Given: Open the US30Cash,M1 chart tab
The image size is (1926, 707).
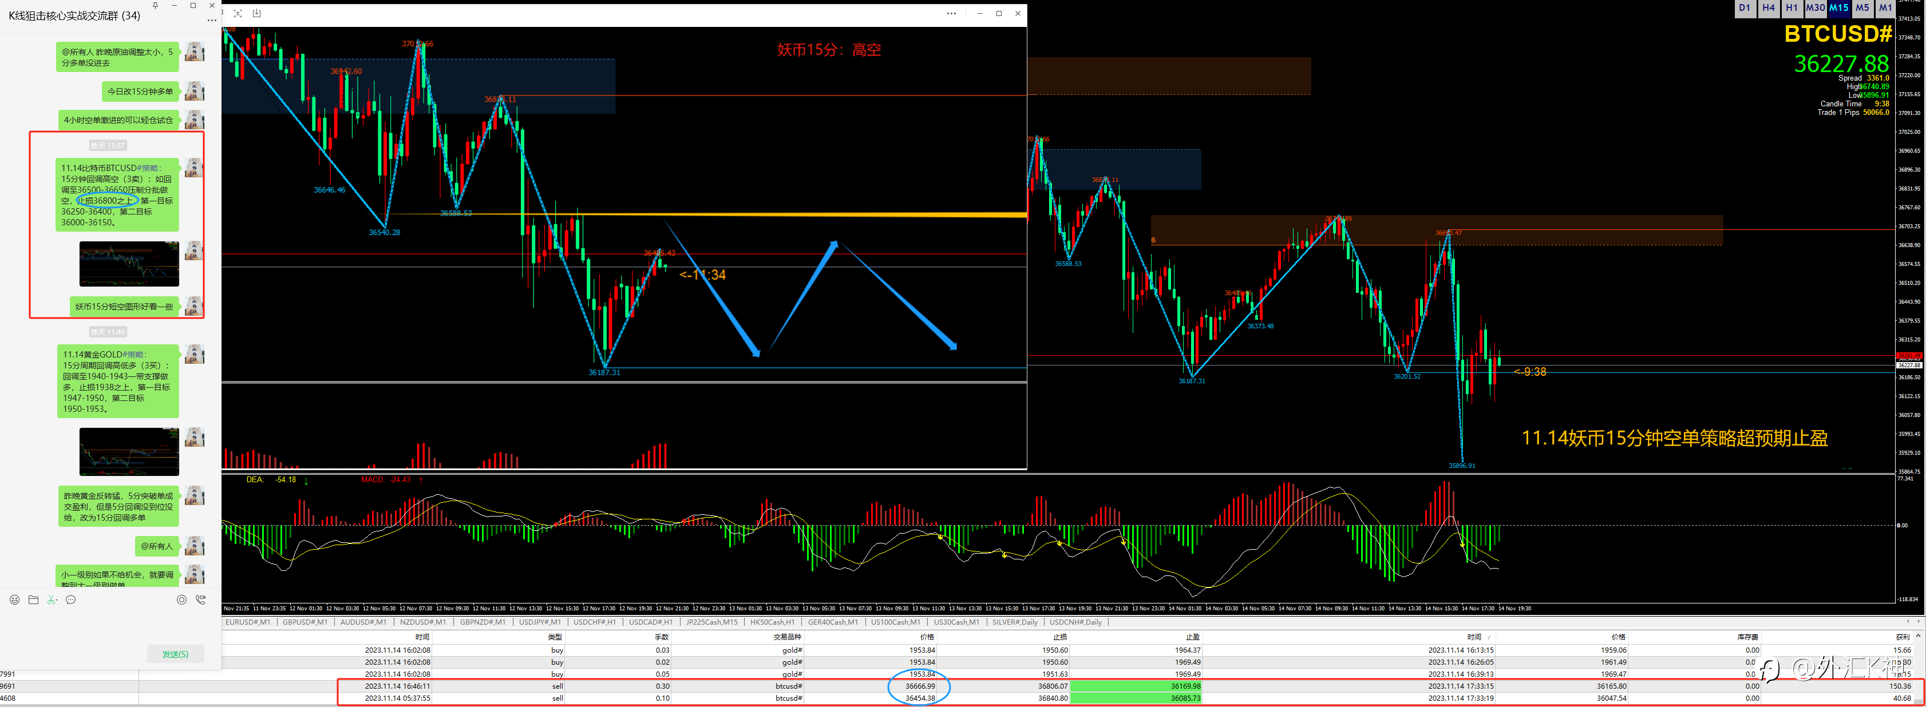Looking at the screenshot, I should (956, 622).
